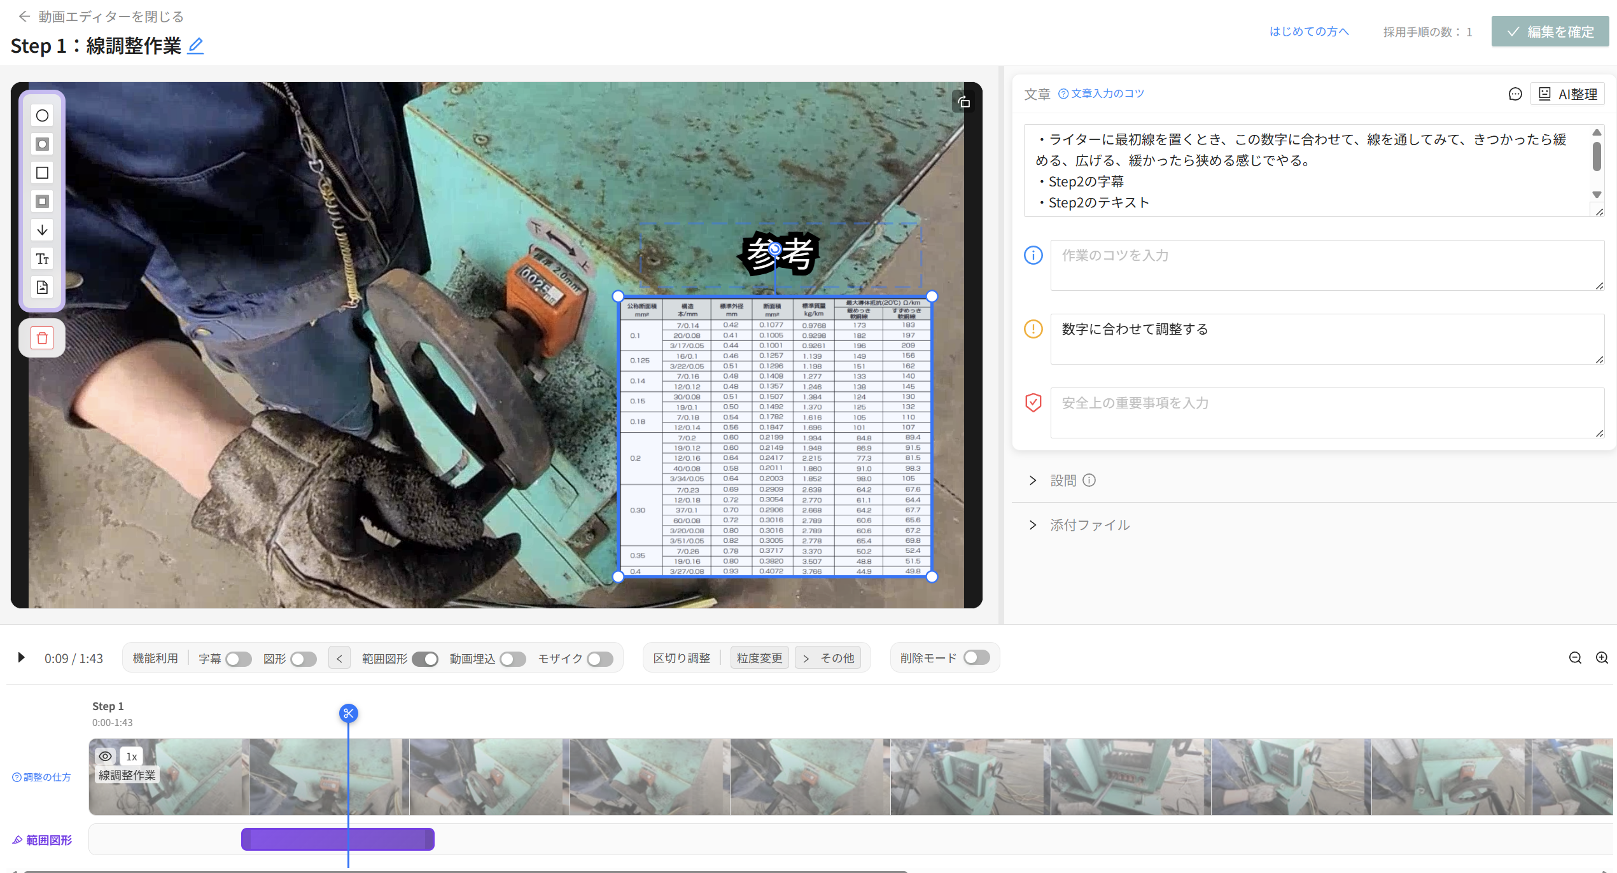The height and width of the screenshot is (873, 1617).
Task: Select the filled square shape tool
Action: pos(42,202)
